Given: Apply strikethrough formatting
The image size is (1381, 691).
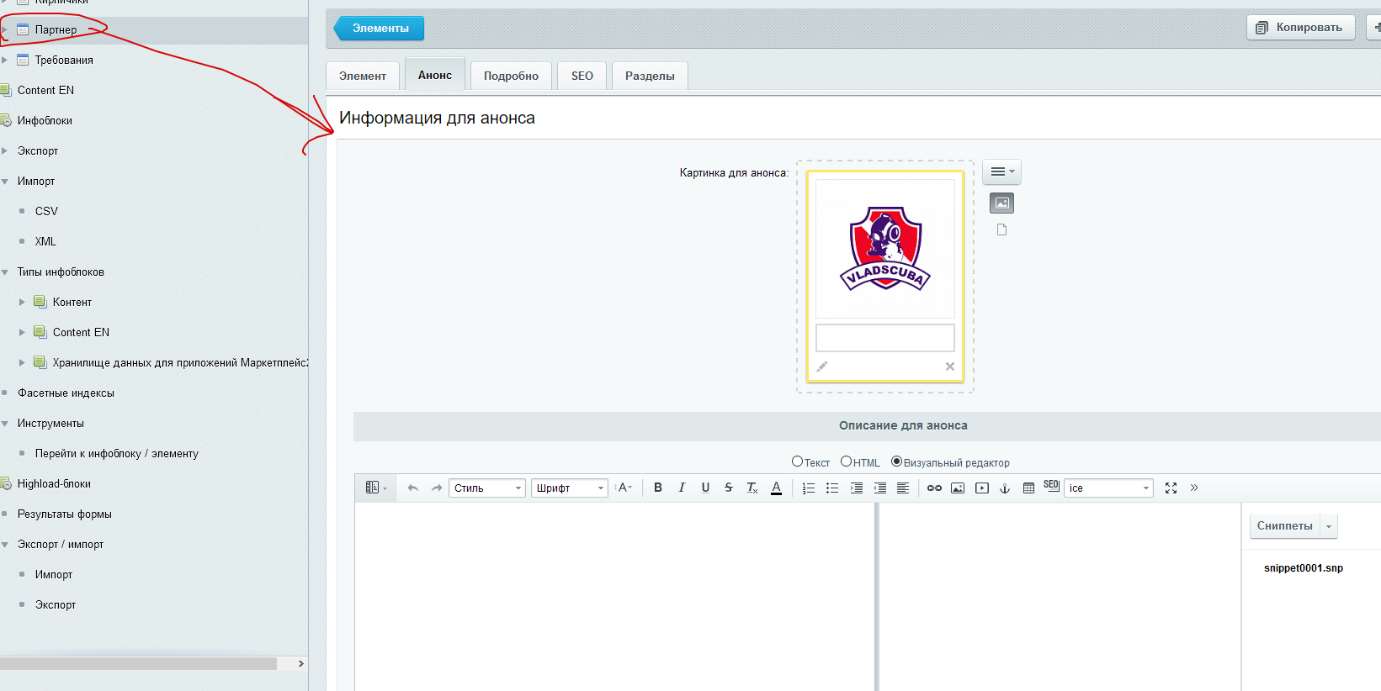Looking at the screenshot, I should pos(729,488).
